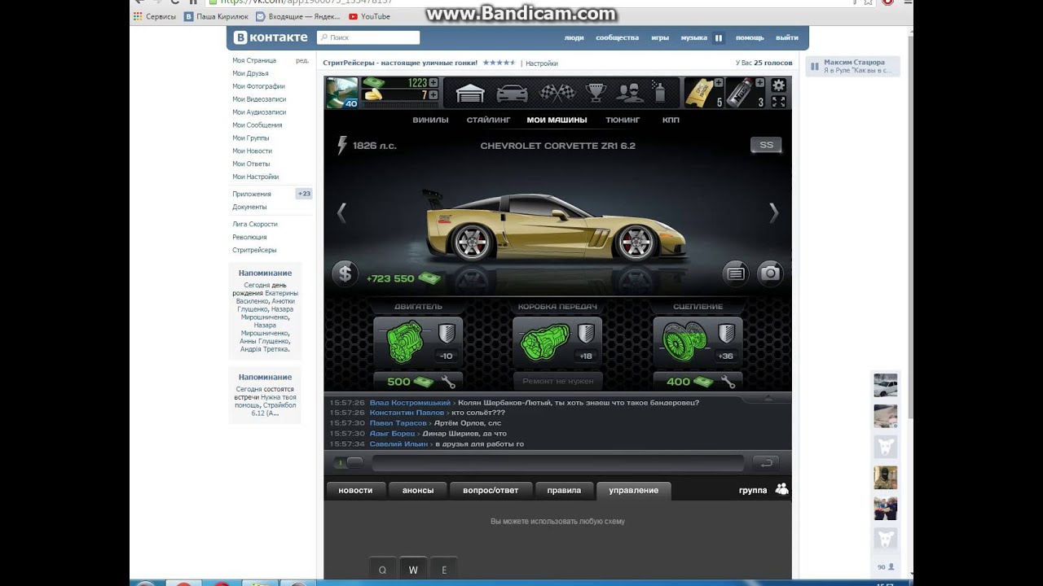Open the car shop icon

click(512, 93)
